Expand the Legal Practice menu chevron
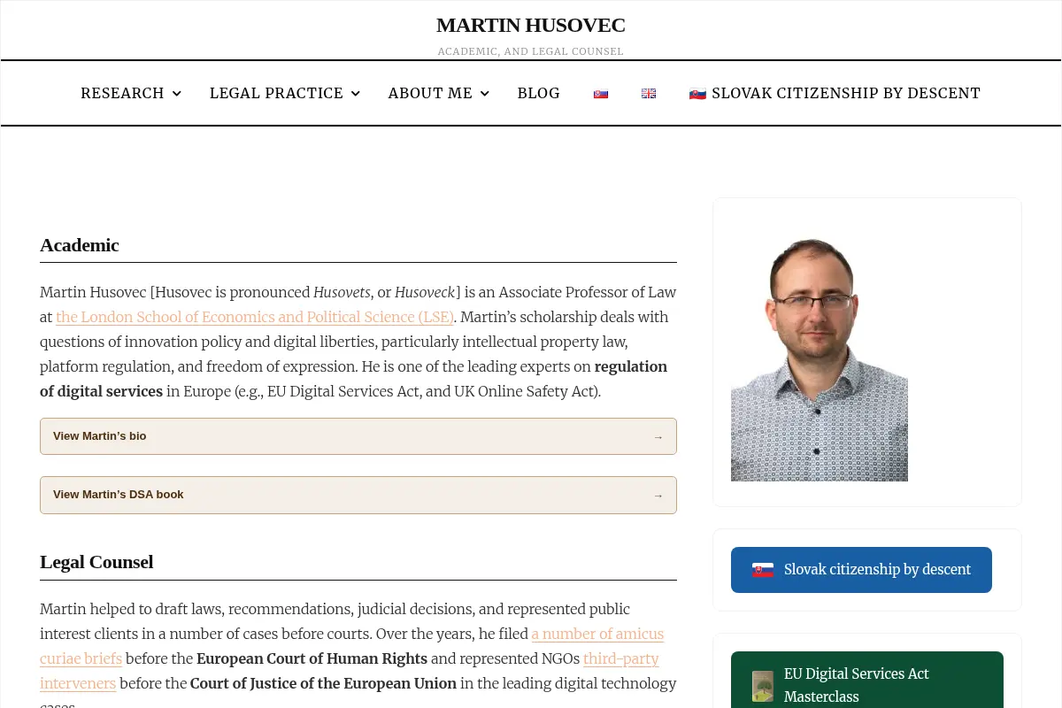This screenshot has width=1062, height=708. point(355,94)
